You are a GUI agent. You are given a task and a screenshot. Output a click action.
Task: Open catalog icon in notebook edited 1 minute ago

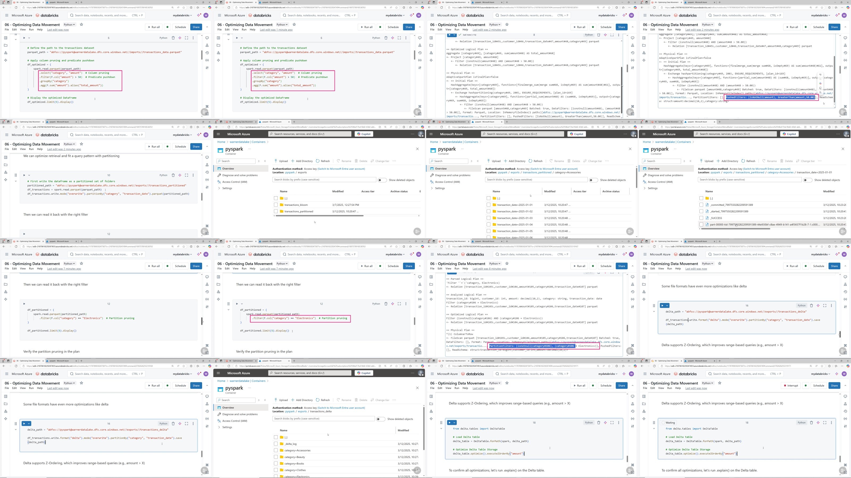coord(218,53)
